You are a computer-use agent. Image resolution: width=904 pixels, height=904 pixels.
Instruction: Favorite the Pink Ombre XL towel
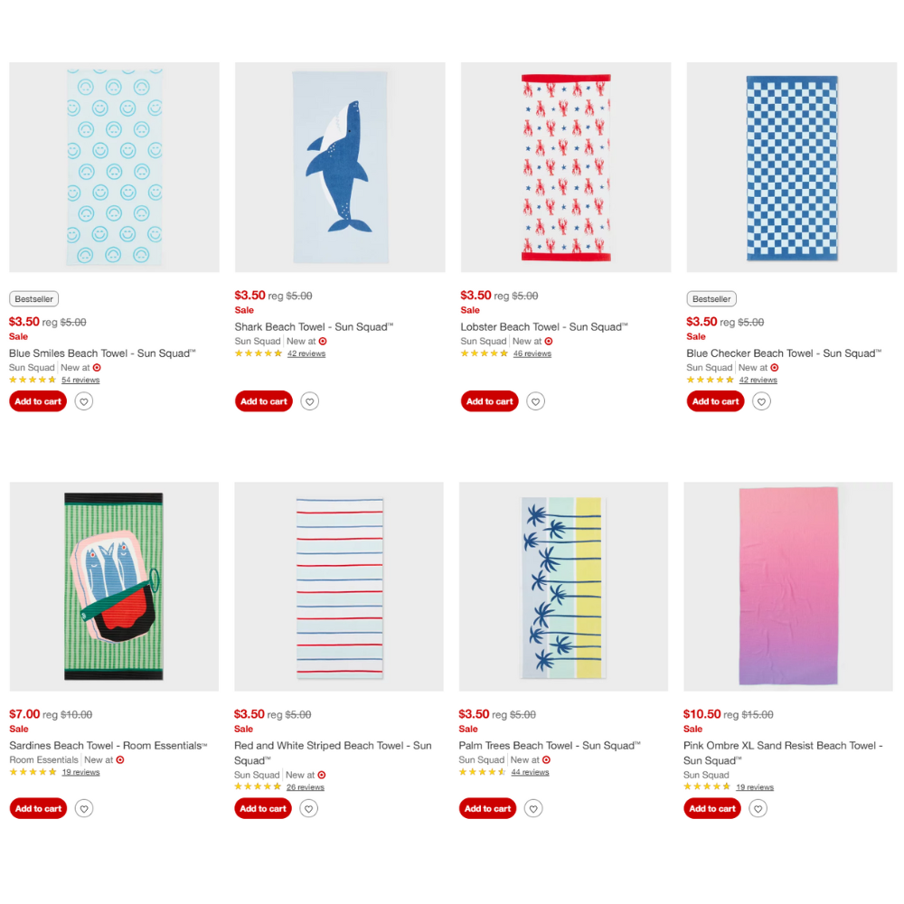(758, 808)
